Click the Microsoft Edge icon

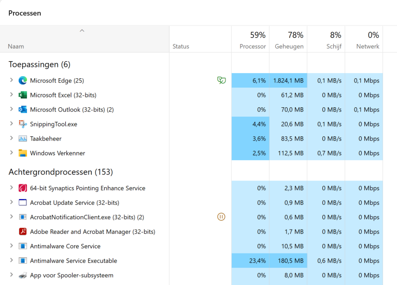click(x=23, y=80)
